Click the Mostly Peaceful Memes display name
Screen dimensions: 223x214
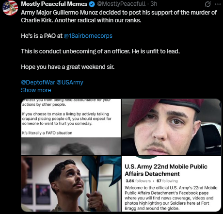[54, 4]
